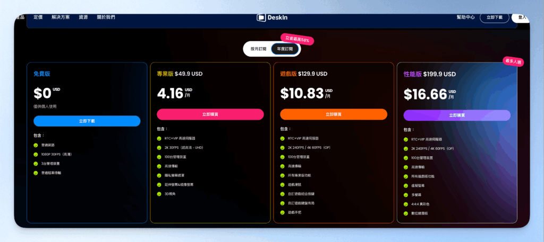Viewport: 544px width, 242px height.
Task: Click check icon beside 4:4:4 真彩色
Action: coord(406,204)
